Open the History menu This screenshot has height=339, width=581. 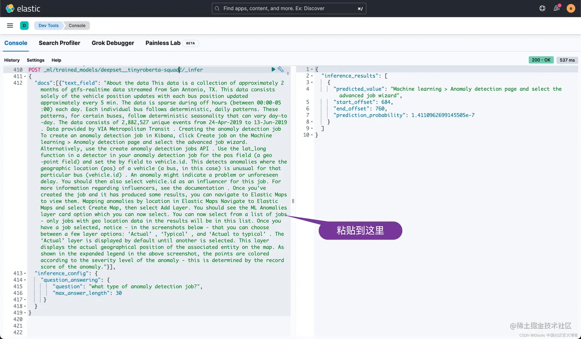click(12, 60)
